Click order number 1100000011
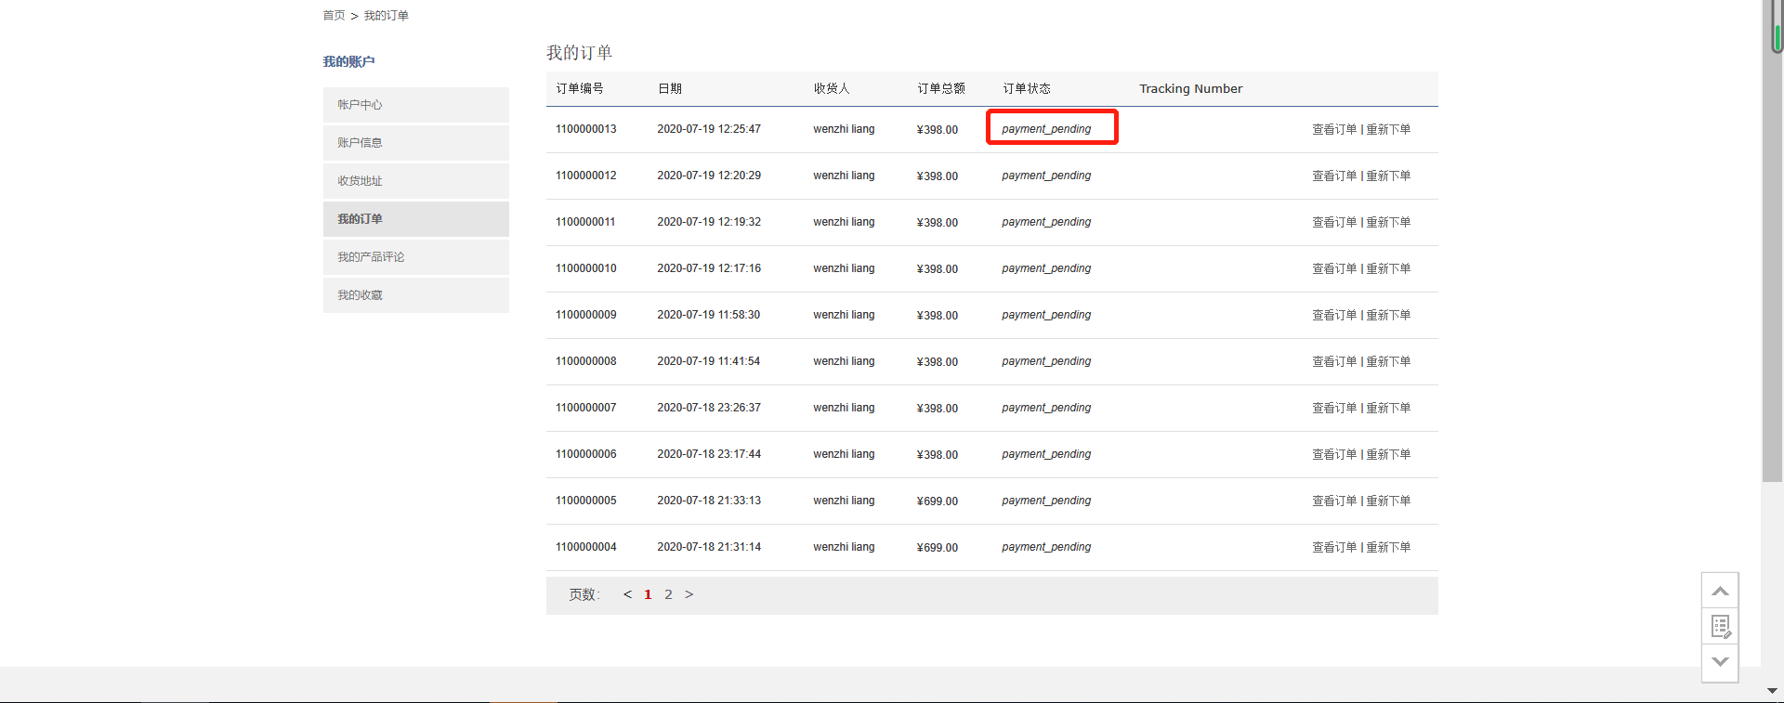1784x703 pixels. click(x=586, y=222)
